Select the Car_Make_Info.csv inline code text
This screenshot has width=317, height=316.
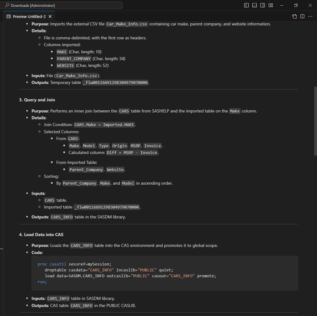coord(127,24)
